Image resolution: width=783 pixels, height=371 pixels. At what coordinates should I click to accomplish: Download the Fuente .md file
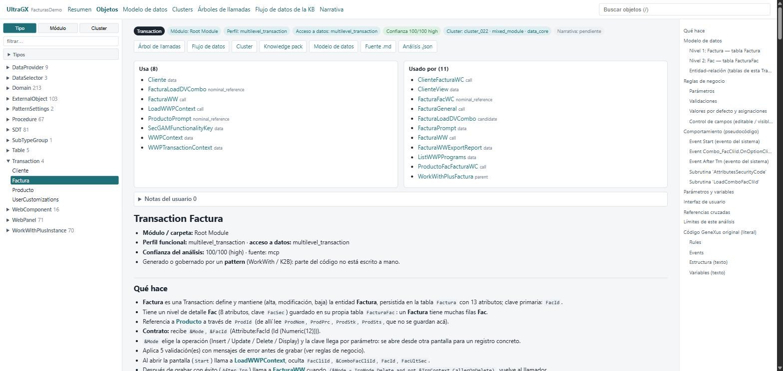(378, 46)
